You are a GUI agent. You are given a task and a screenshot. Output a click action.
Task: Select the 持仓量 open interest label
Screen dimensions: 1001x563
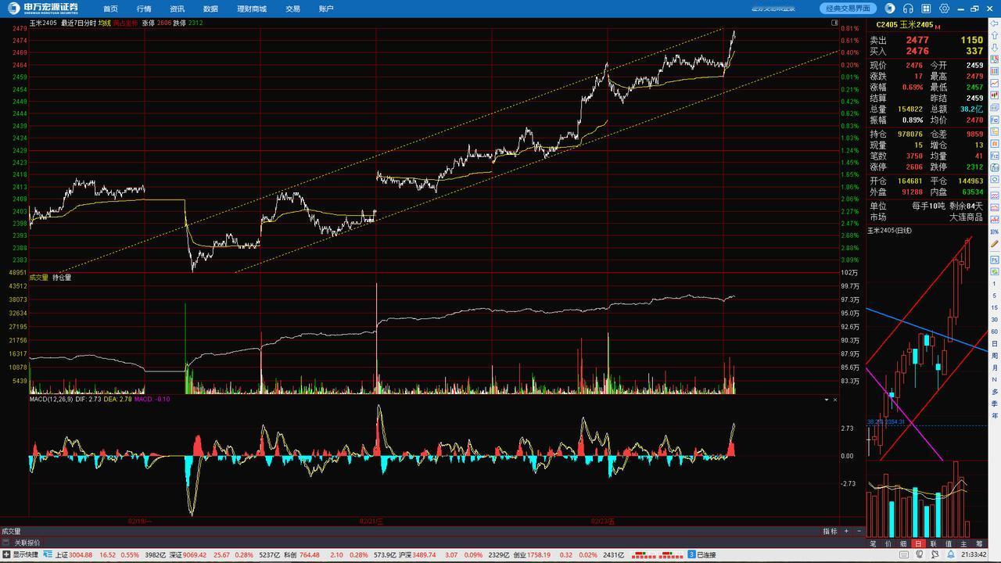pos(62,278)
